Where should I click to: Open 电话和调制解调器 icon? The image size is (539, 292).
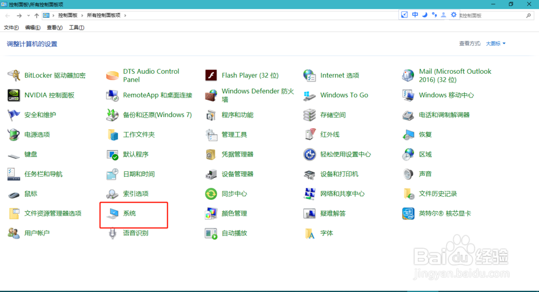[x=408, y=115]
